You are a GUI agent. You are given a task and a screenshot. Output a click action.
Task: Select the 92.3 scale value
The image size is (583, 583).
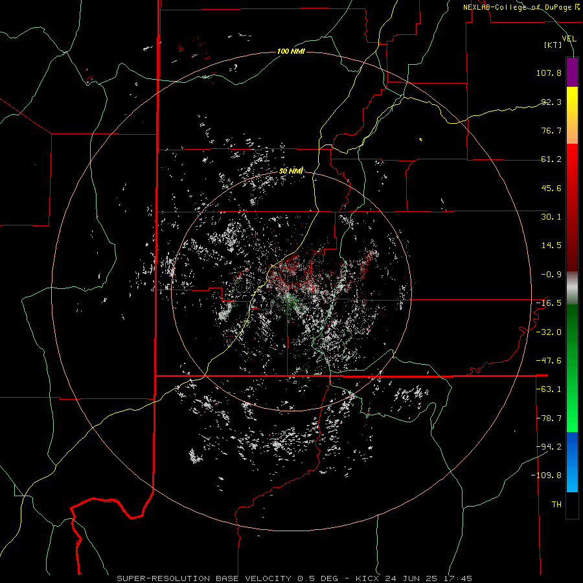pos(551,102)
